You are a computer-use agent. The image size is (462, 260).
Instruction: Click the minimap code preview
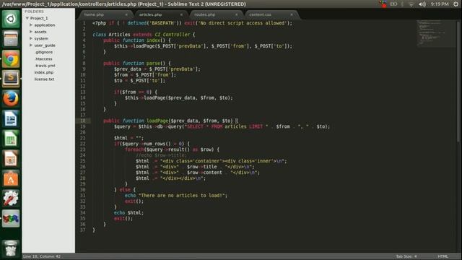pos(435,33)
